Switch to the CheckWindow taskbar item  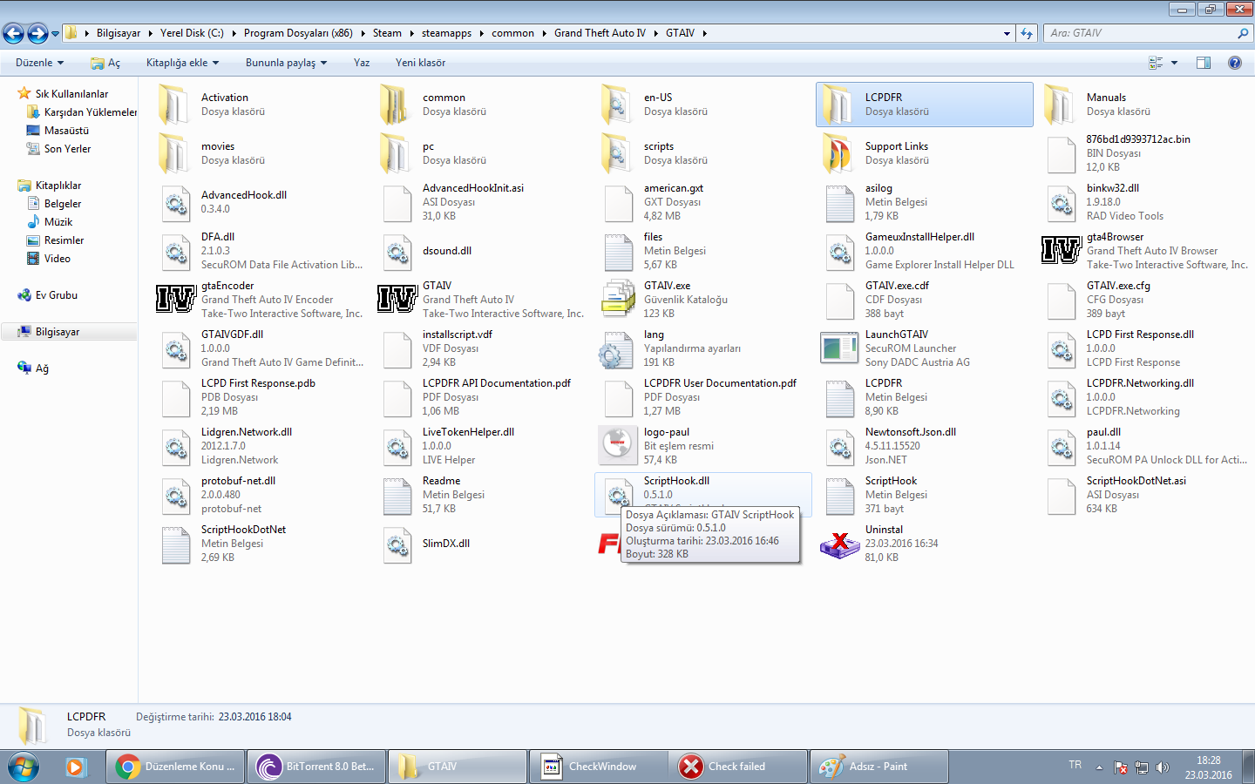598,767
